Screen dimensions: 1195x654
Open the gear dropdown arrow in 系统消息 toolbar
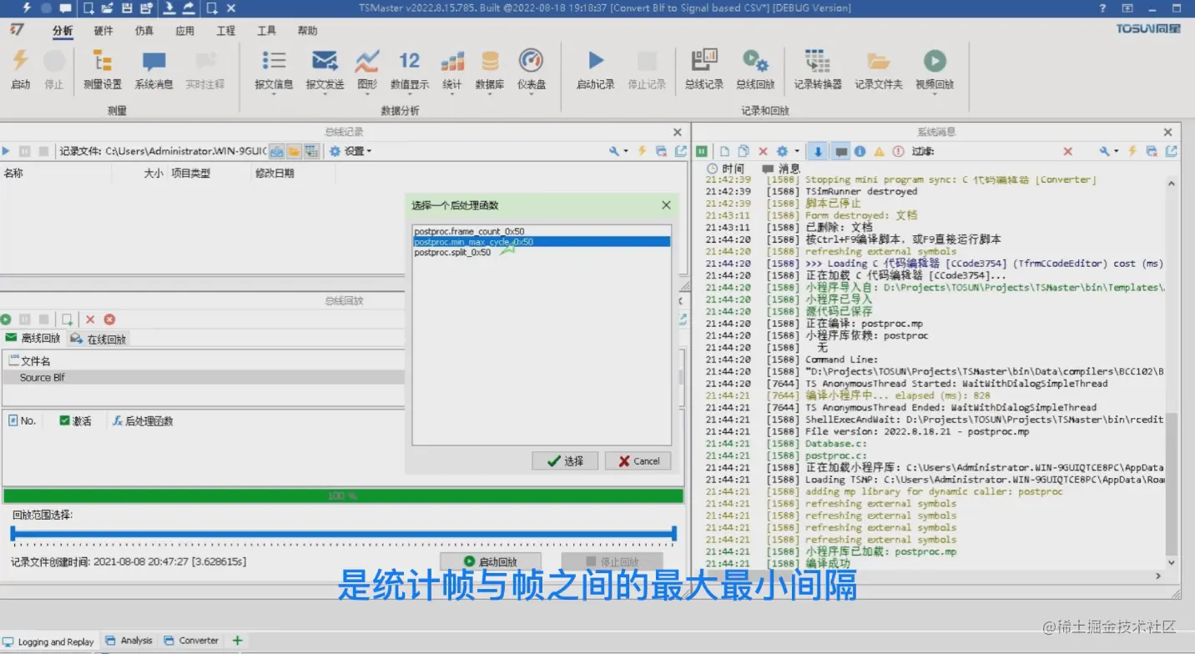797,152
